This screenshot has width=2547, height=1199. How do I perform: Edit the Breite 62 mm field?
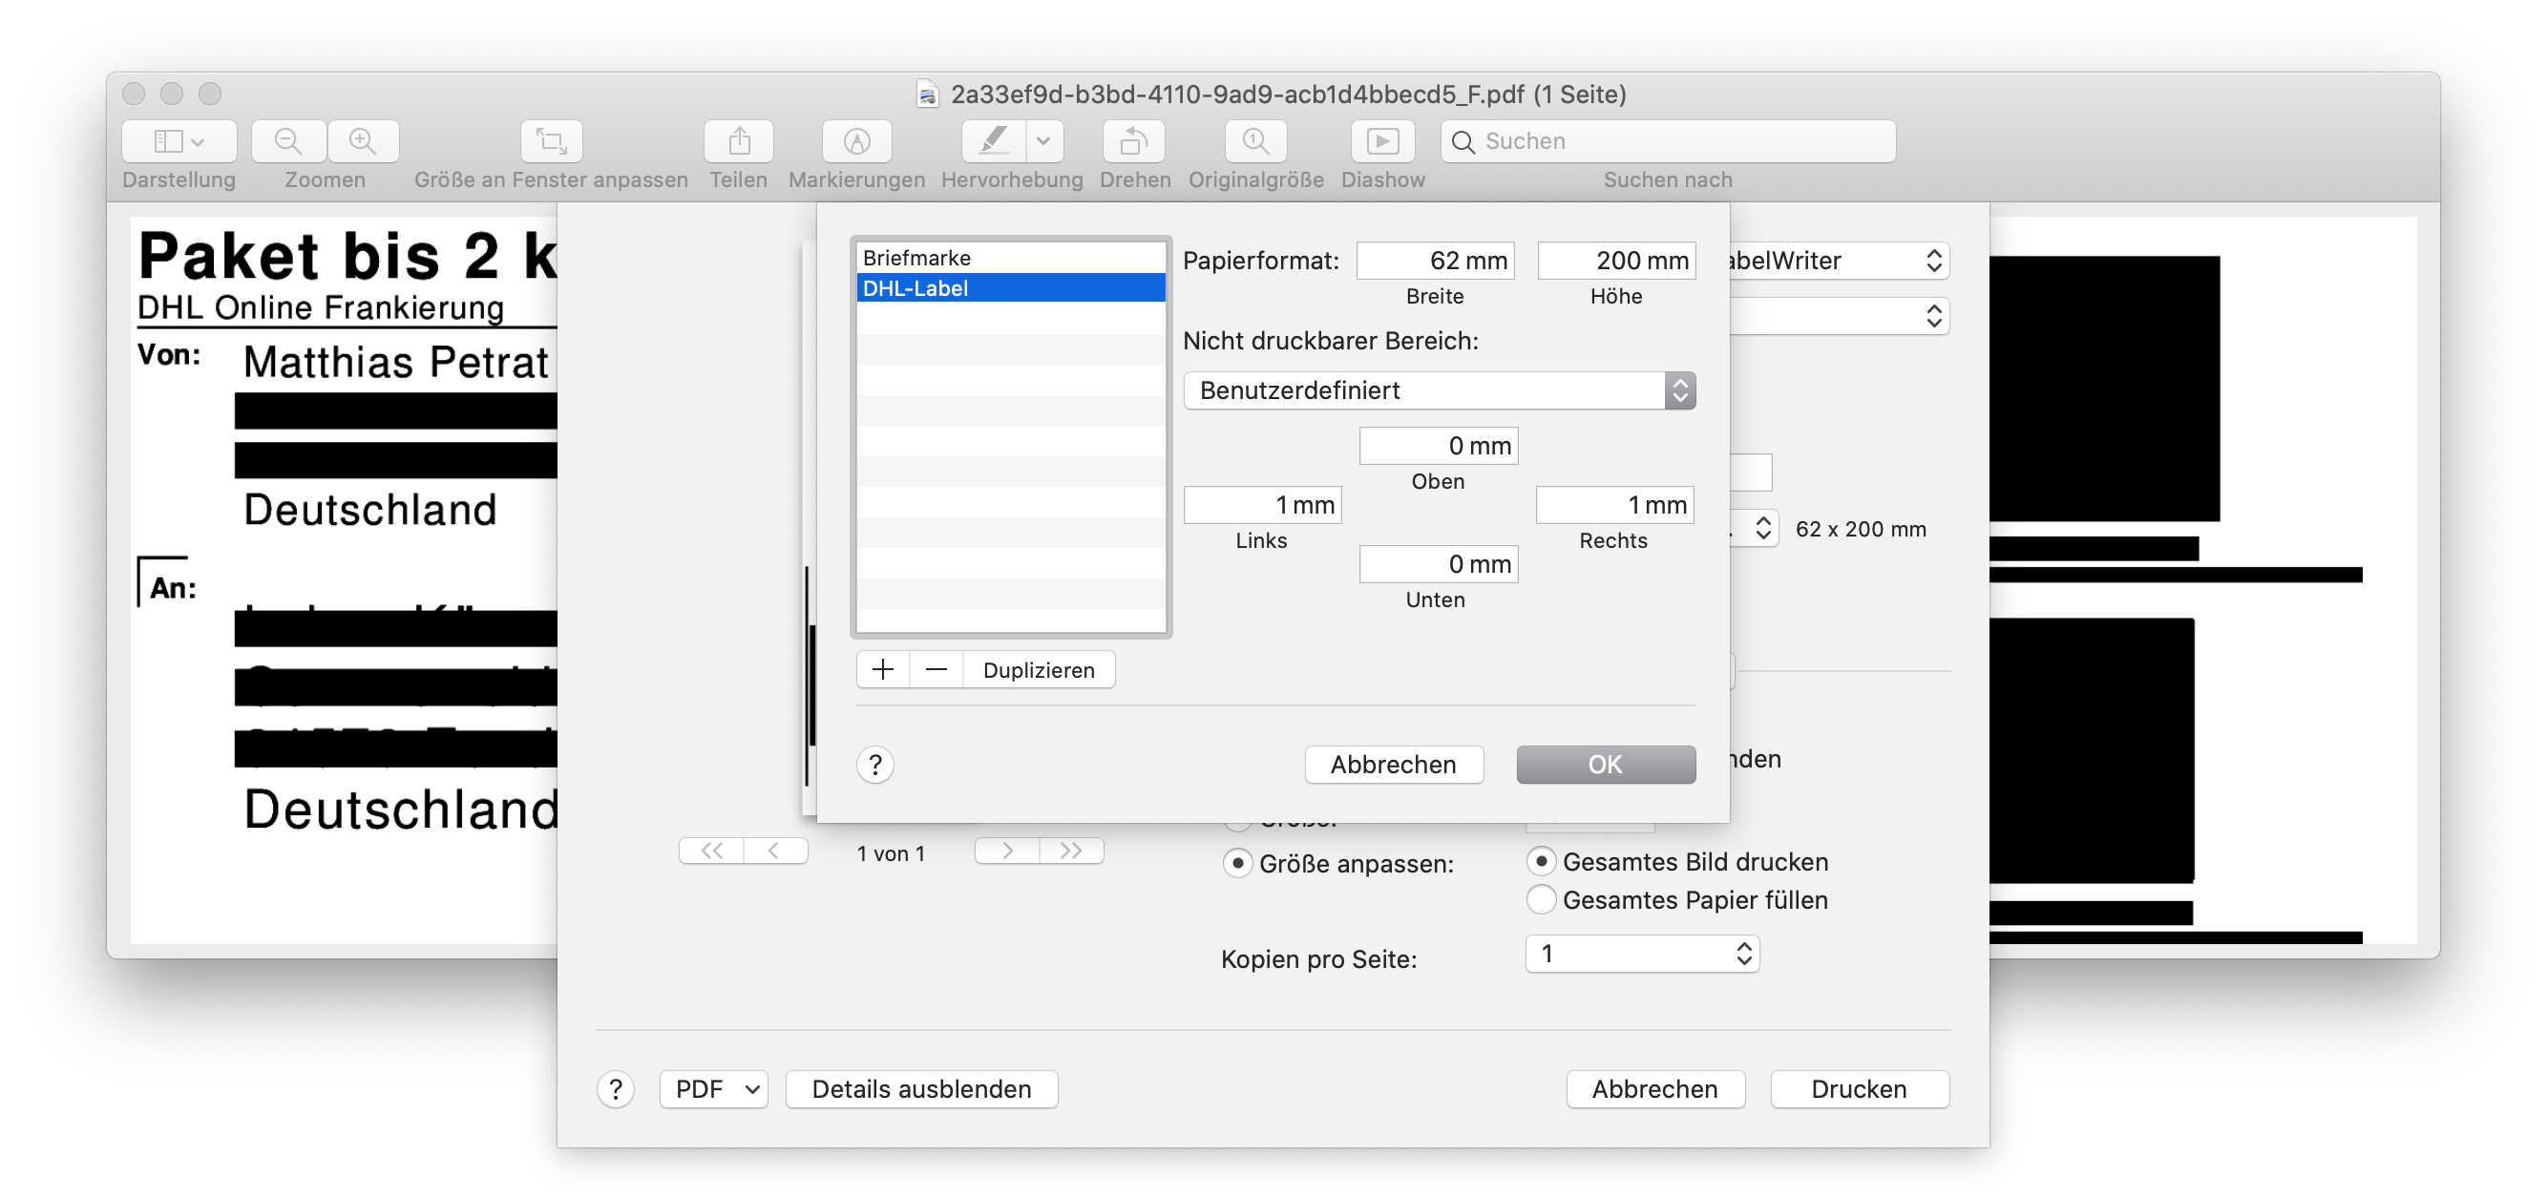coord(1435,261)
